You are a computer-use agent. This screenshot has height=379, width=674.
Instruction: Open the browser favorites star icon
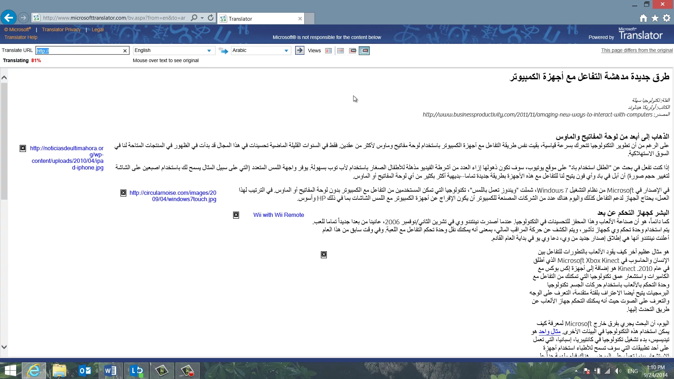coord(655,18)
